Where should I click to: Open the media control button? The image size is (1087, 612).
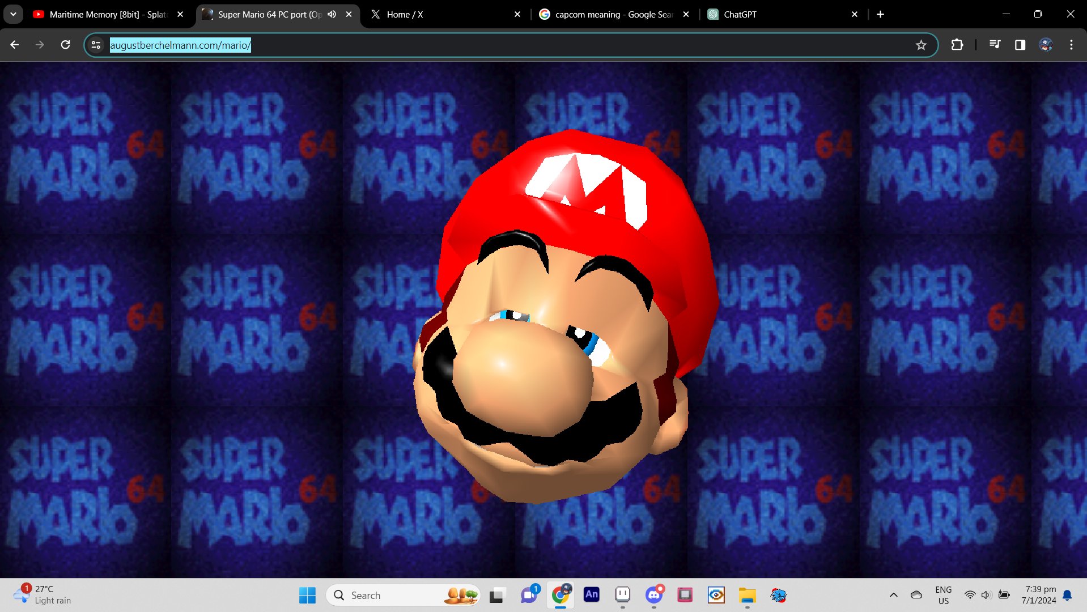pyautogui.click(x=995, y=45)
